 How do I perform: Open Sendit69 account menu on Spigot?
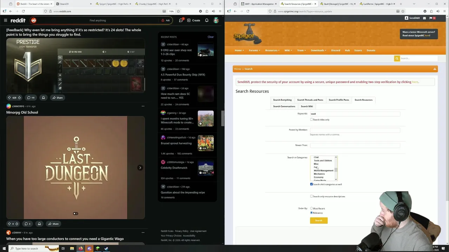412,18
